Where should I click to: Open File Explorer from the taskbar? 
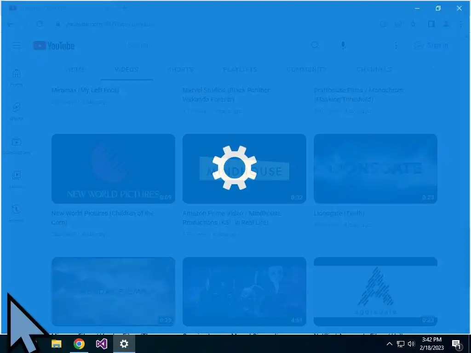coord(56,344)
